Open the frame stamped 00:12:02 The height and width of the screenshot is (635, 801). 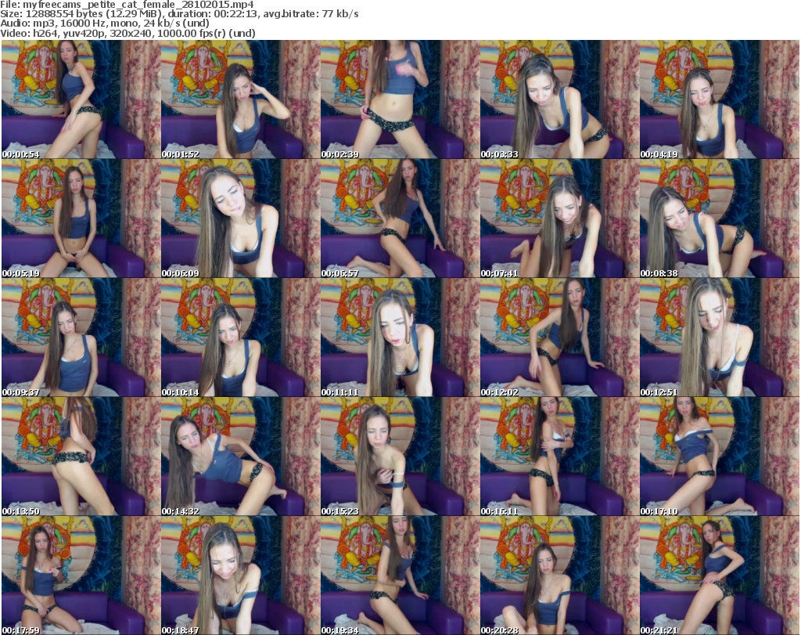click(559, 337)
